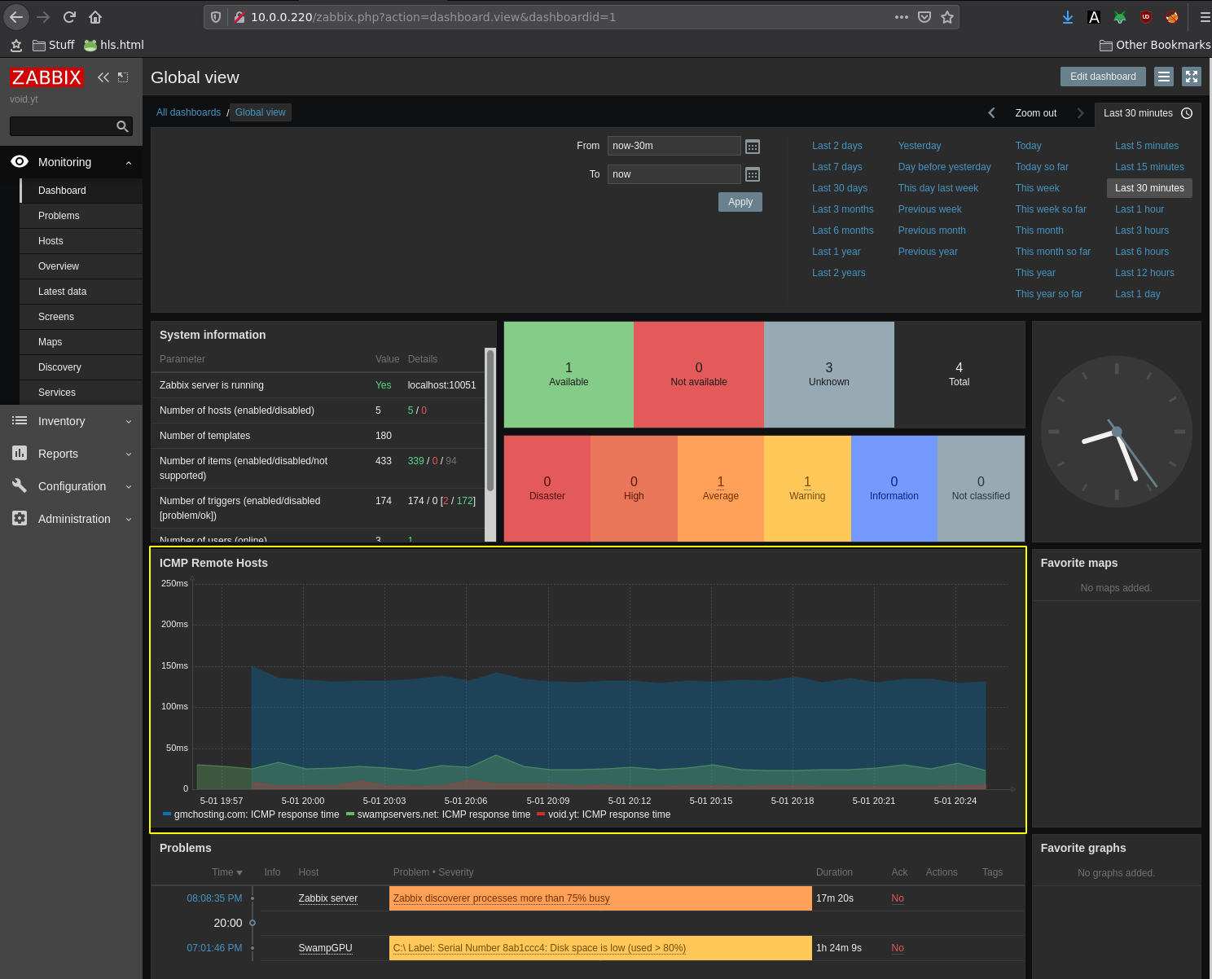Open the Services menu item

pos(81,393)
